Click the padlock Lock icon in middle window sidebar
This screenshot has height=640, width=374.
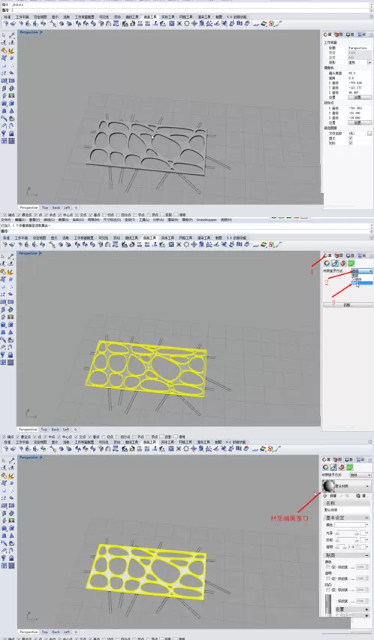click(11, 355)
